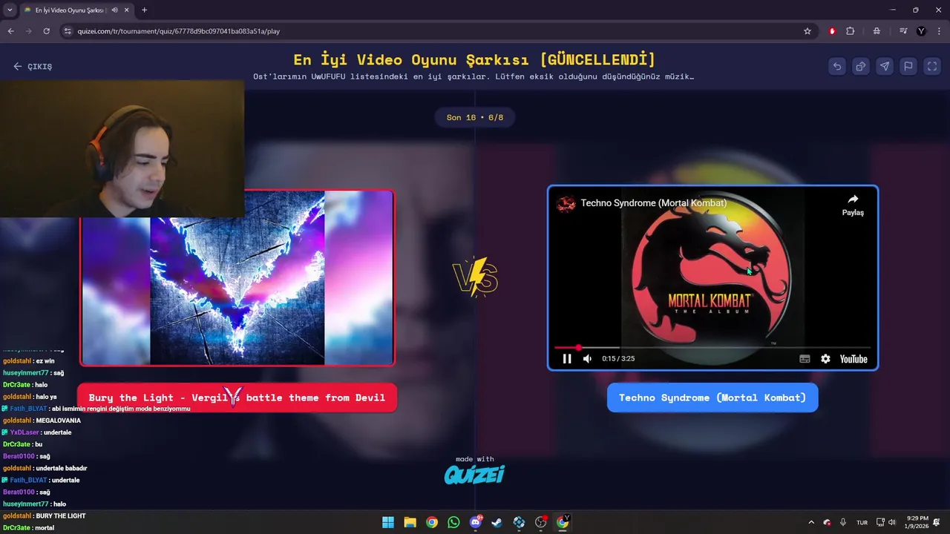Image resolution: width=950 pixels, height=534 pixels.
Task: Vote for Techno Syndrome (Mortal Kombat)
Action: click(712, 398)
